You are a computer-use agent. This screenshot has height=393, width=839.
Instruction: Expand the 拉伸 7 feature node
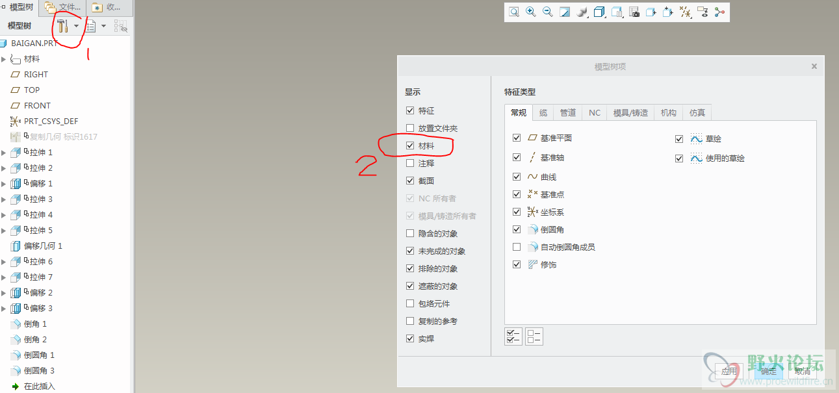(3, 277)
